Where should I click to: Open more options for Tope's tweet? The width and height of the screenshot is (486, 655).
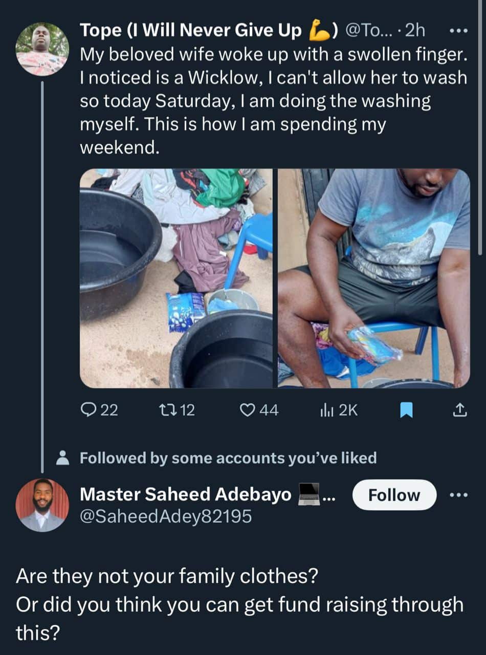pyautogui.click(x=458, y=31)
